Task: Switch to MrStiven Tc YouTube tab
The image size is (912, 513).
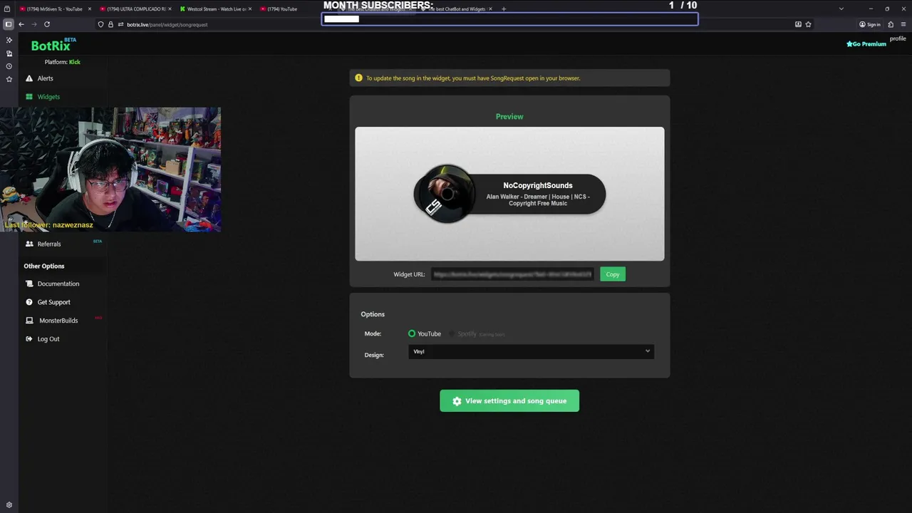Action: click(53, 9)
